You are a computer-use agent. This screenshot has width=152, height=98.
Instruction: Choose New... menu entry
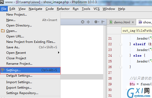point(30,20)
